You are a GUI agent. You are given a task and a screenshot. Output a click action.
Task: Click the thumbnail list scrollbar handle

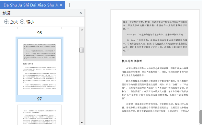pyautogui.click(x=82, y=50)
